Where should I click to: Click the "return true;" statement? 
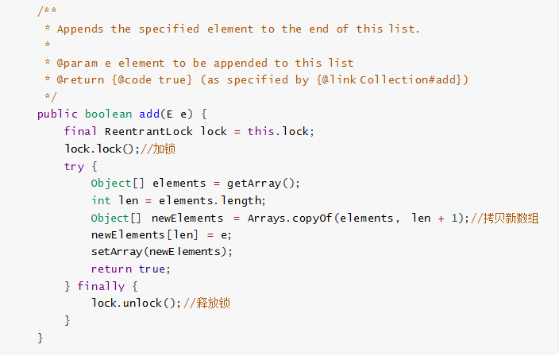click(130, 269)
